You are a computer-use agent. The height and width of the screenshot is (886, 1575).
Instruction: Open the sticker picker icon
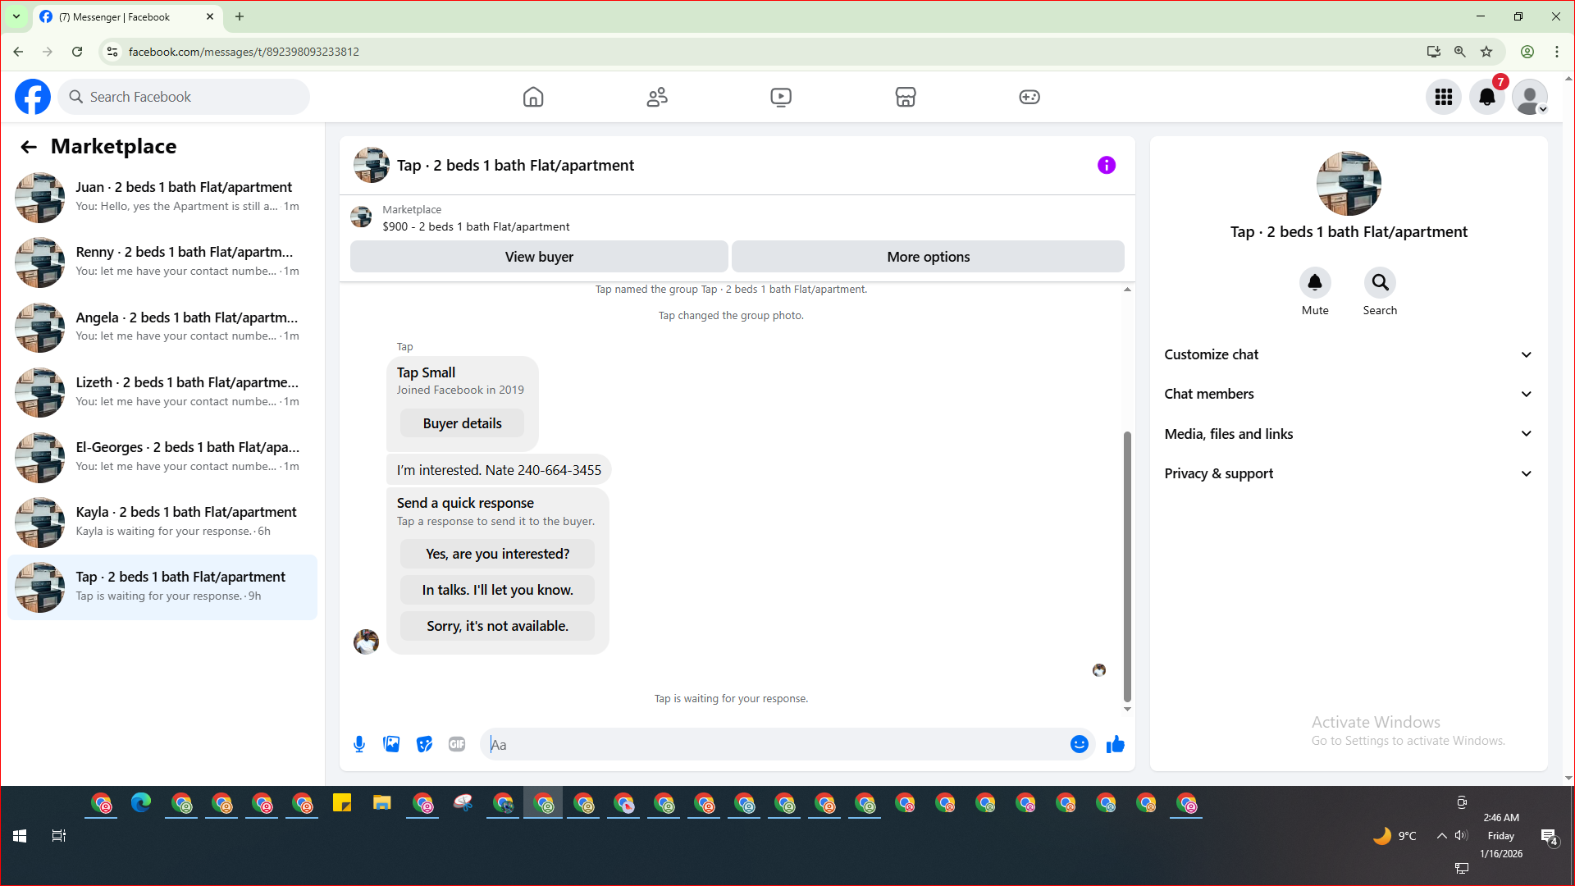[x=424, y=744]
